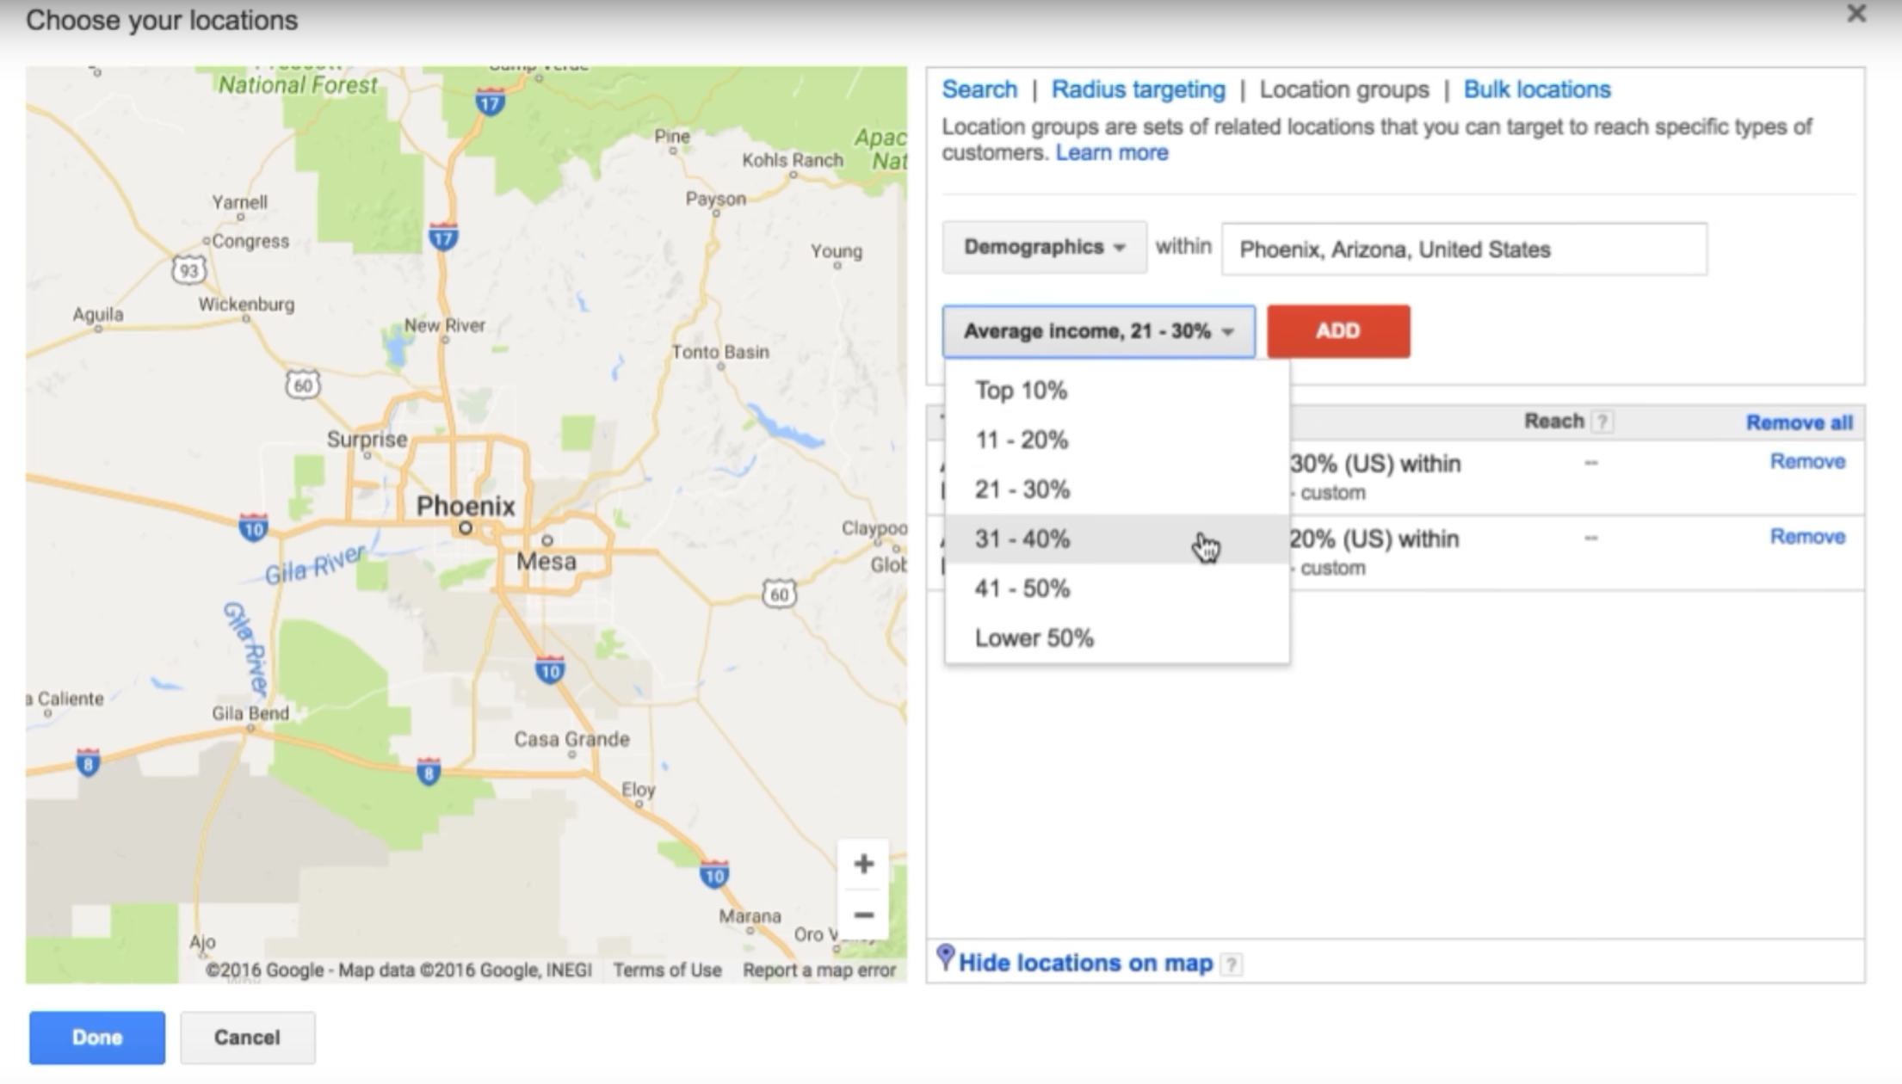This screenshot has width=1902, height=1084.
Task: Click the Phoenix city marker on map
Action: tap(466, 527)
